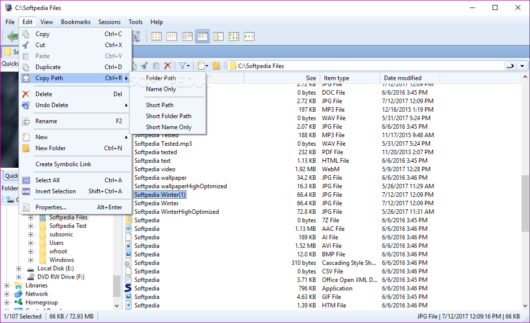This screenshot has height=323, width=530.
Task: Click the address bar Go arrow button
Action: (510, 66)
